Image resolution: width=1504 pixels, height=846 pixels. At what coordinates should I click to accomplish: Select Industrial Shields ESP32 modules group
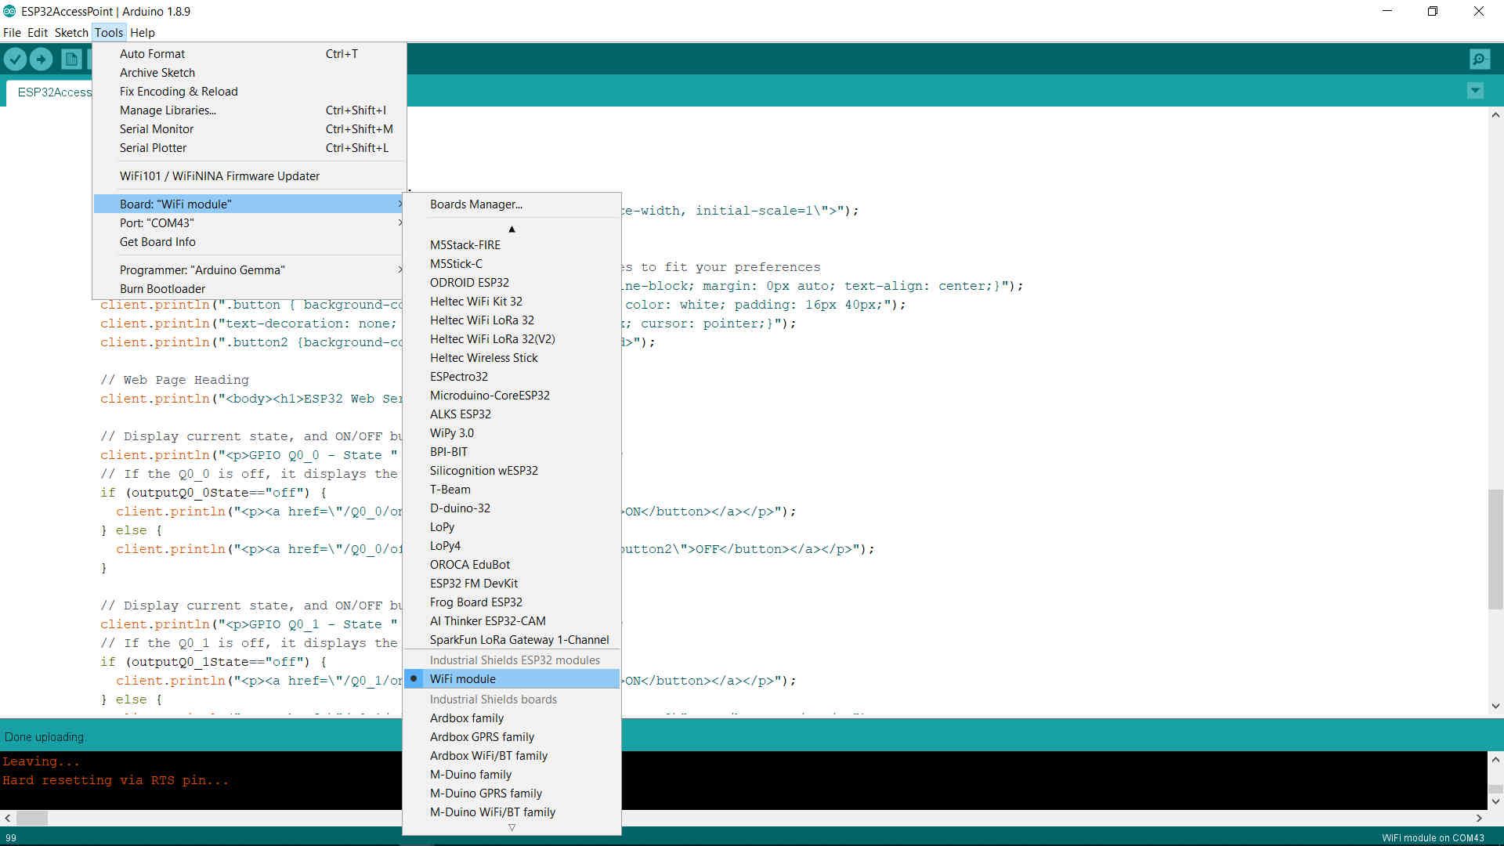coord(515,659)
